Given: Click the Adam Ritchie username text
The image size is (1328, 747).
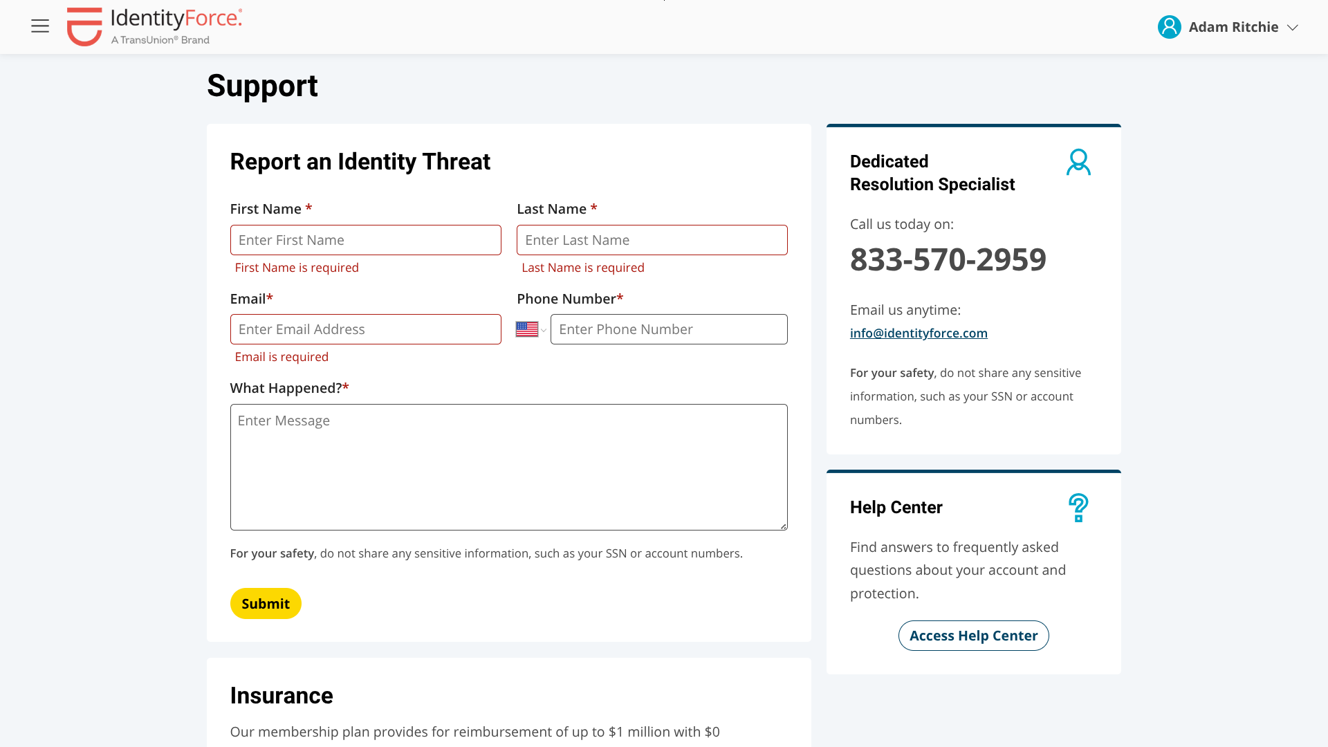Looking at the screenshot, I should tap(1233, 27).
